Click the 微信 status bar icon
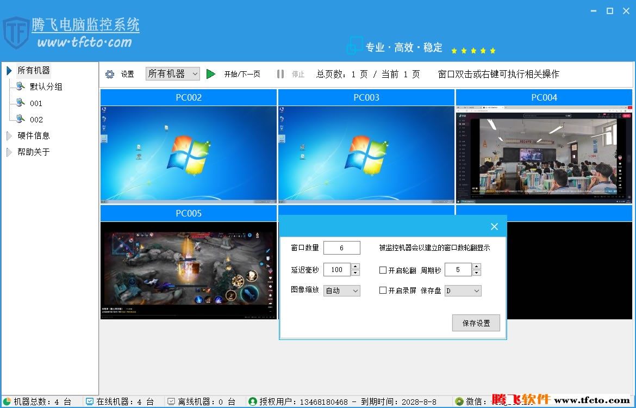This screenshot has width=636, height=408. (x=459, y=401)
